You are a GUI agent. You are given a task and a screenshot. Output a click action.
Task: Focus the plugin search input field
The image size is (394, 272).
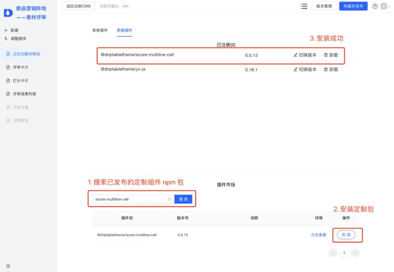(x=130, y=199)
